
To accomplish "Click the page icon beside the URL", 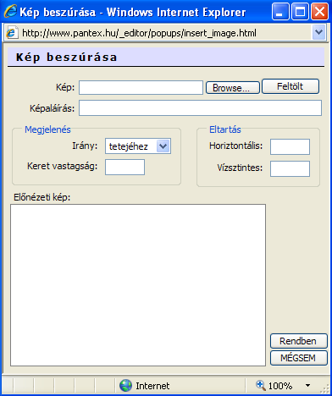I will (x=12, y=33).
